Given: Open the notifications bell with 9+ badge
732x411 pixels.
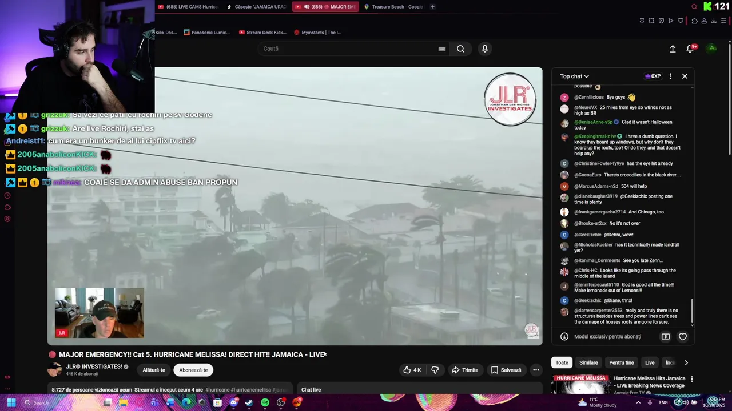Looking at the screenshot, I should [x=690, y=49].
